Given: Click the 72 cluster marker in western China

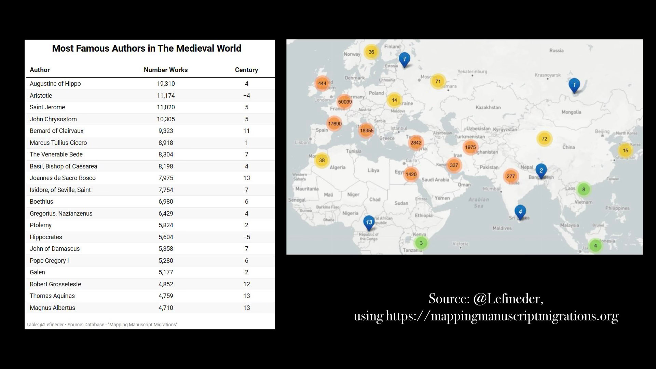Looking at the screenshot, I should coord(544,139).
